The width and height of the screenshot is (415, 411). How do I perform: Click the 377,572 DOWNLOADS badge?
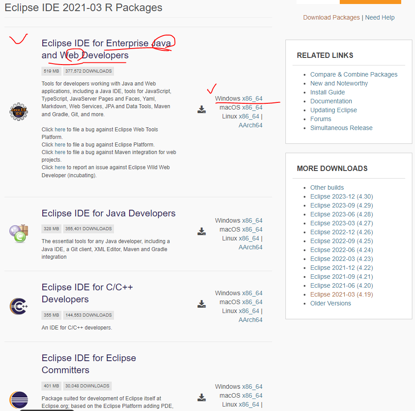[x=89, y=71]
